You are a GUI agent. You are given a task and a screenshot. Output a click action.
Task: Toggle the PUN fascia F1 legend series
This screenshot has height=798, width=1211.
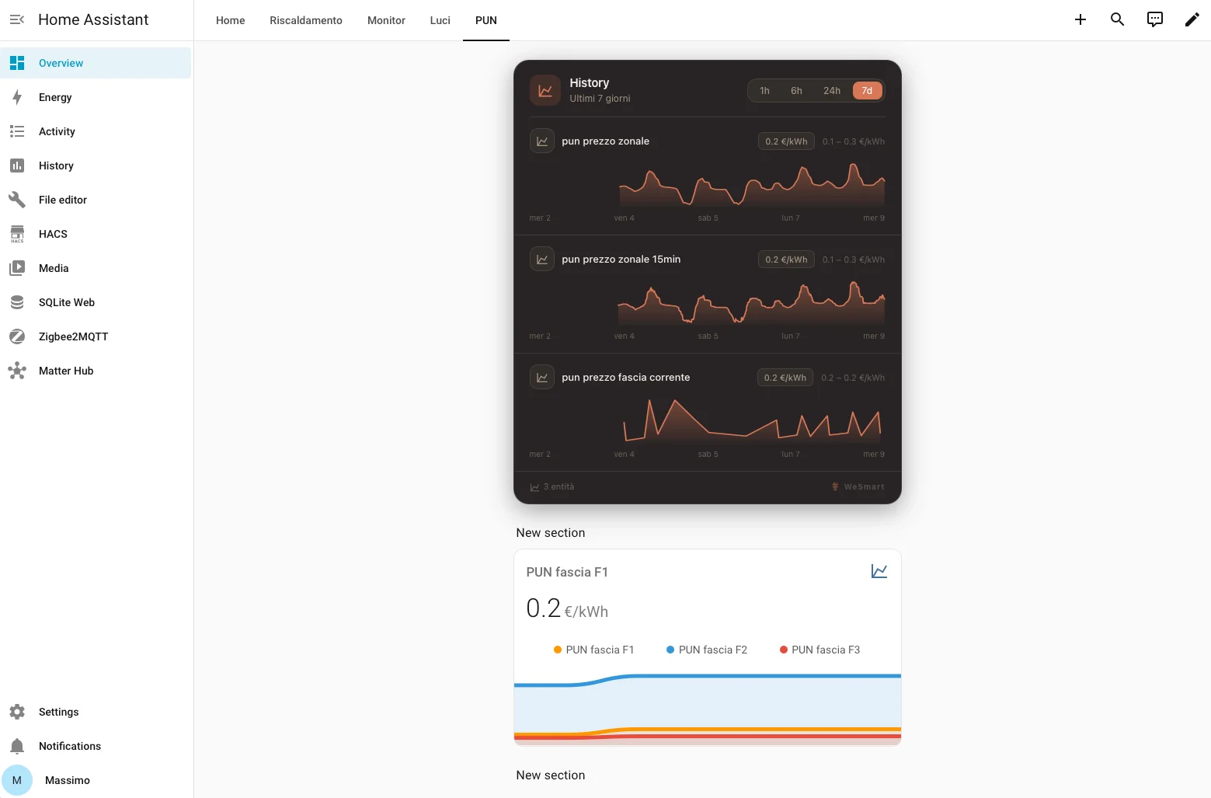(593, 650)
